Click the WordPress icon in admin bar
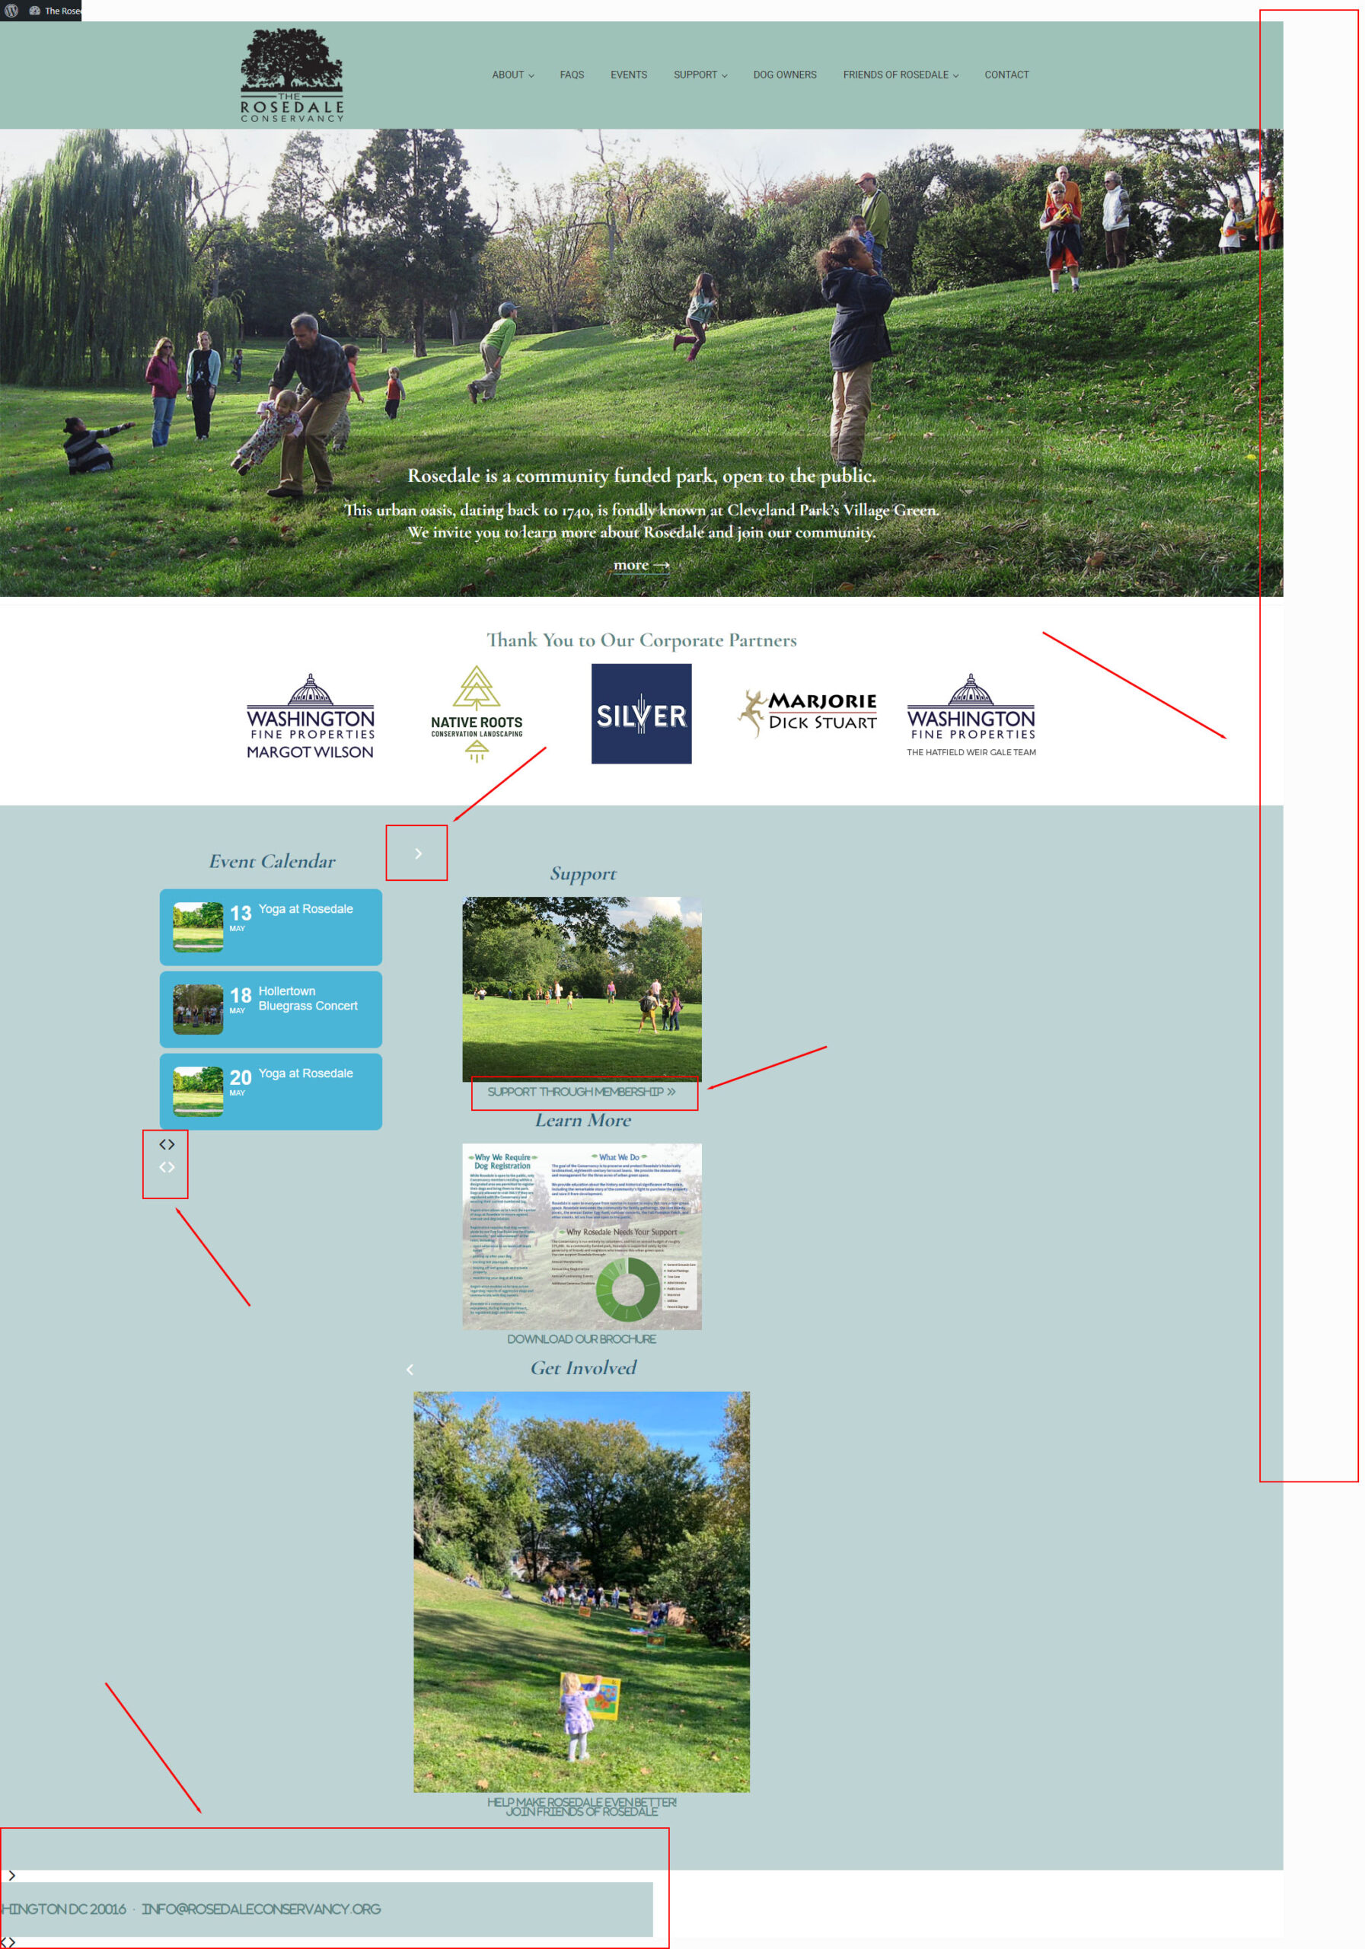 coord(11,11)
